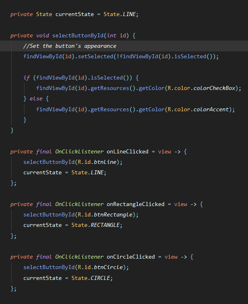Click currentState assignment in onRectangleClicked body
Viewport: 248px width, 304px height.
pyautogui.click(x=43, y=225)
